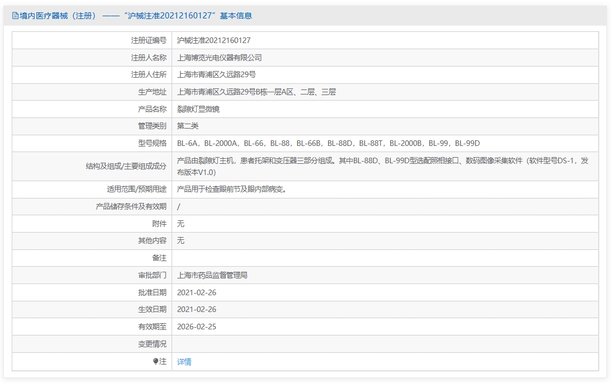
Task: Click registrant address 上海市青浦区久远路29号
Action: tap(217, 74)
